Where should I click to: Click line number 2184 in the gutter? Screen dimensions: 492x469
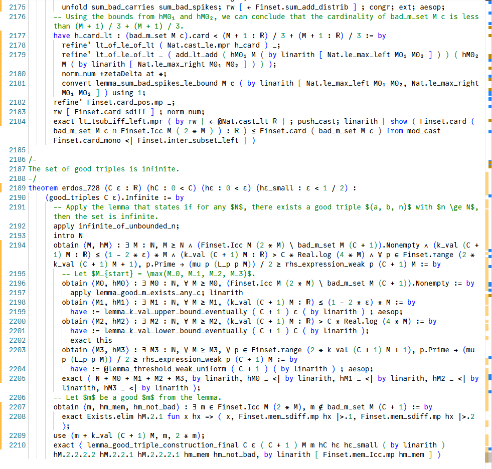[17, 121]
